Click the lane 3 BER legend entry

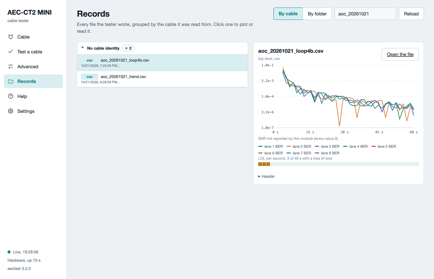tap(327, 146)
